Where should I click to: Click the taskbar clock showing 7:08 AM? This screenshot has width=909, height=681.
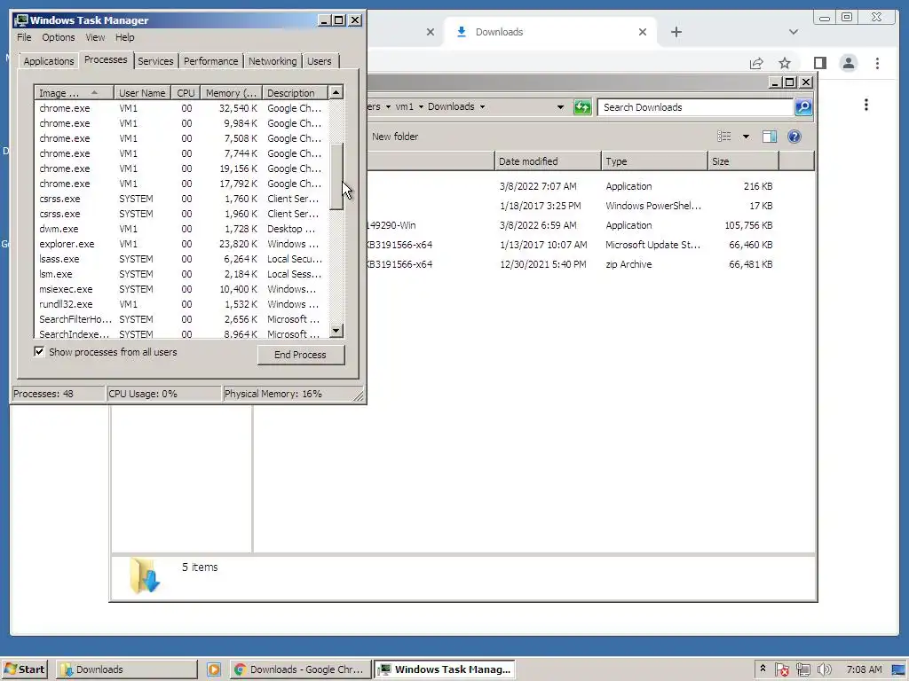(x=864, y=669)
